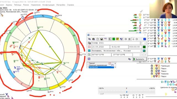Open the Справка menu
This screenshot has width=177, height=99.
point(71,5)
